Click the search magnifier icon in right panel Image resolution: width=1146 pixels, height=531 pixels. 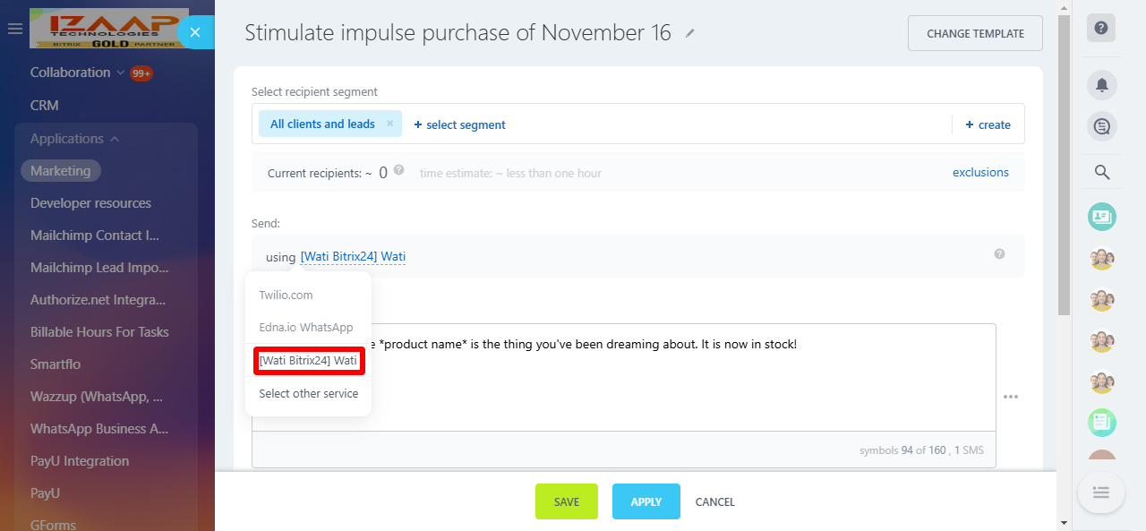tap(1101, 173)
